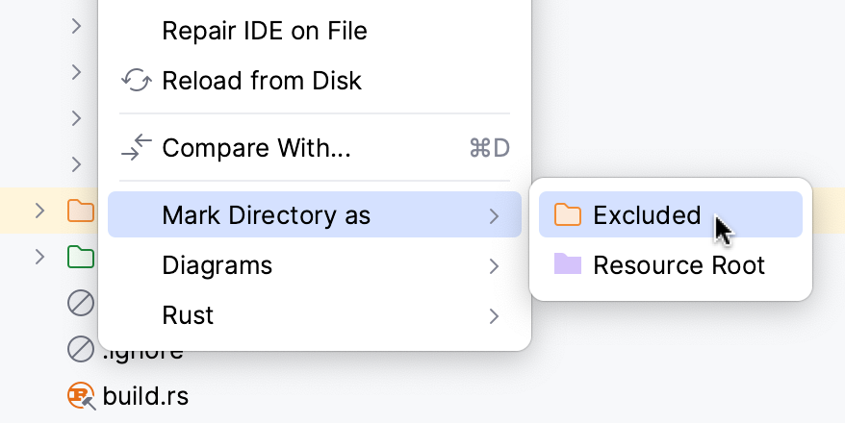The width and height of the screenshot is (845, 423).
Task: Choose Repair IDE on File
Action: click(265, 31)
